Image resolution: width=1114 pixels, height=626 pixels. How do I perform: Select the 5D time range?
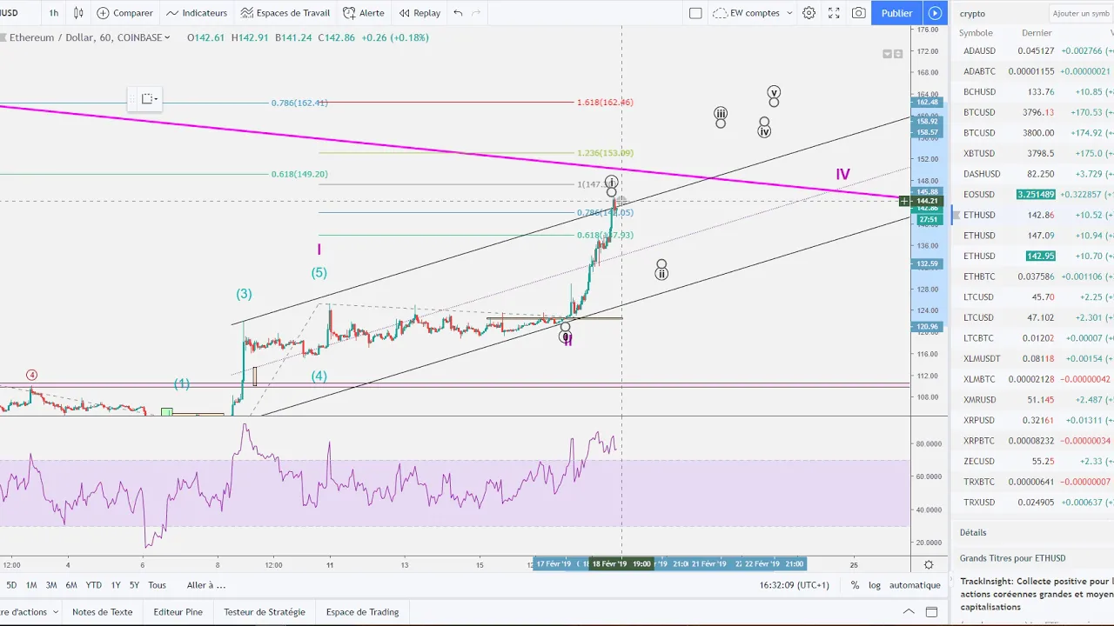coord(10,585)
